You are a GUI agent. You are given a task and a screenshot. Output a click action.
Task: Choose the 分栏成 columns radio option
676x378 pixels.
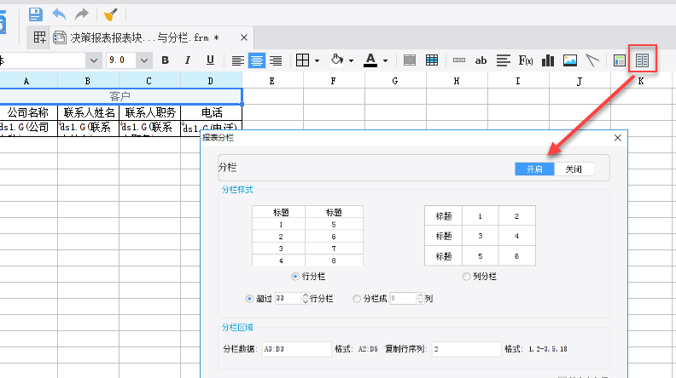[357, 299]
